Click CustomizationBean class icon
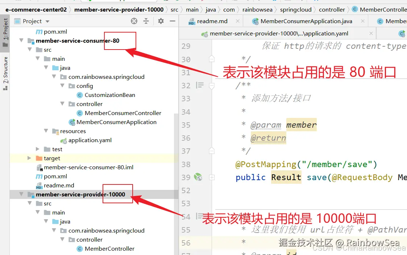The width and height of the screenshot is (407, 255). (80, 95)
